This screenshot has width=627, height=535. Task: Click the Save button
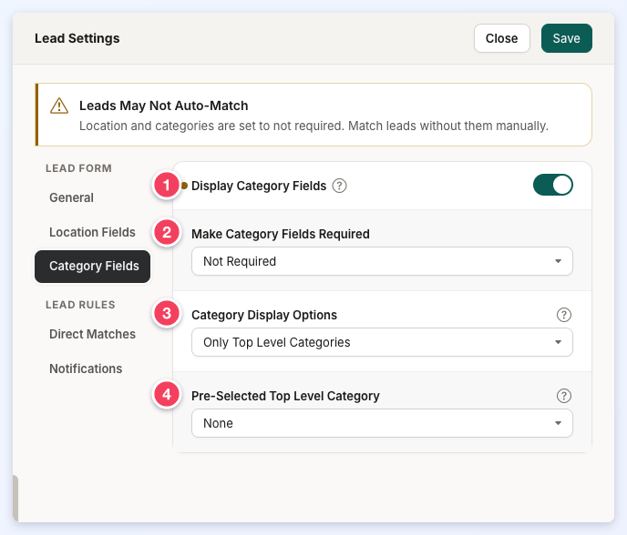pyautogui.click(x=566, y=38)
